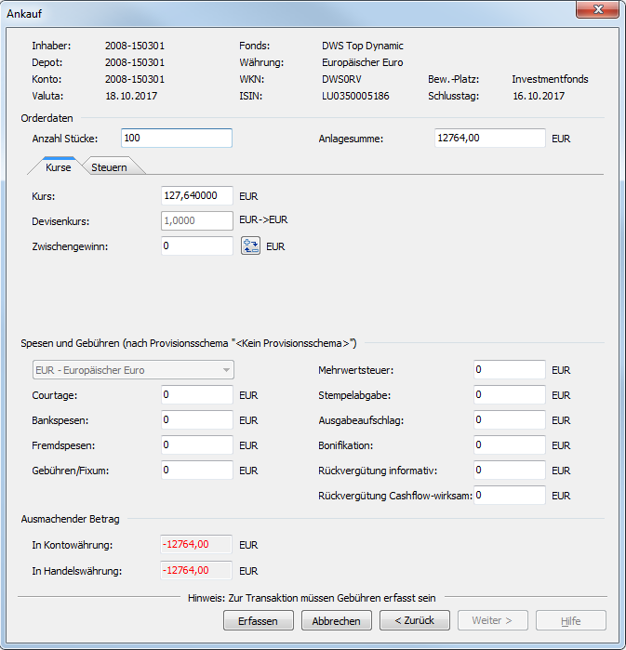Screen dimensions: 626x650
Task: Click into the Anlagesumme field
Action: tap(489, 139)
